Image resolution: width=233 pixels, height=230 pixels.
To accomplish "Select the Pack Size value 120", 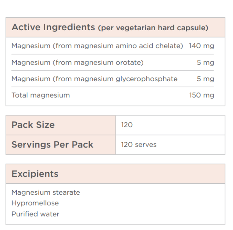I will (x=127, y=125).
